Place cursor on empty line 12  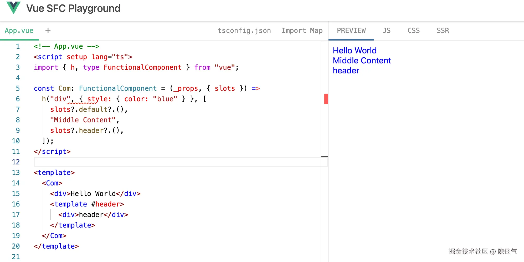point(158,162)
